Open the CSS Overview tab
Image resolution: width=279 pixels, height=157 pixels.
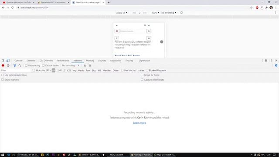pos(46,61)
